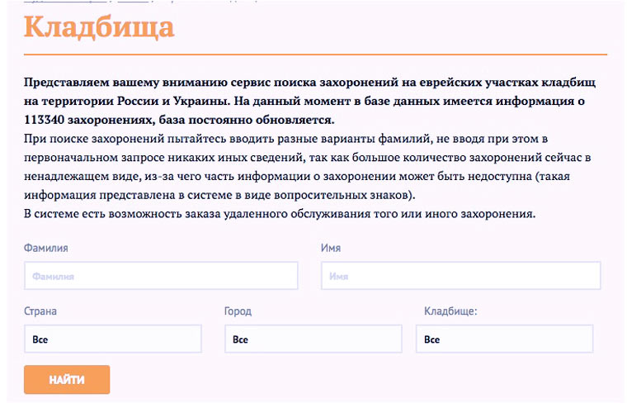Click the Фамилия label above the field
This screenshot has width=627, height=413.
click(x=46, y=248)
